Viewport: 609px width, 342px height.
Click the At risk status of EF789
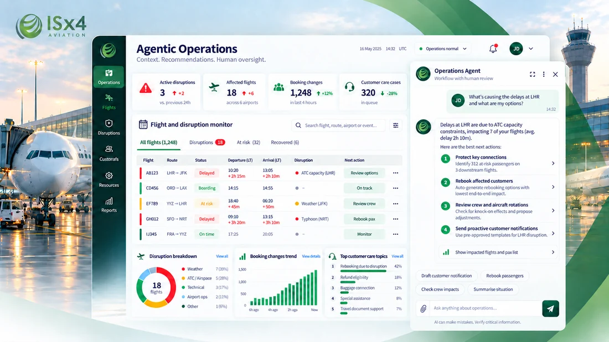click(x=207, y=203)
